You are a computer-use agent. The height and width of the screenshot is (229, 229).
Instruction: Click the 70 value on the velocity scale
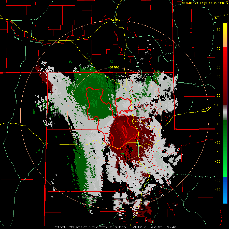click(219, 49)
